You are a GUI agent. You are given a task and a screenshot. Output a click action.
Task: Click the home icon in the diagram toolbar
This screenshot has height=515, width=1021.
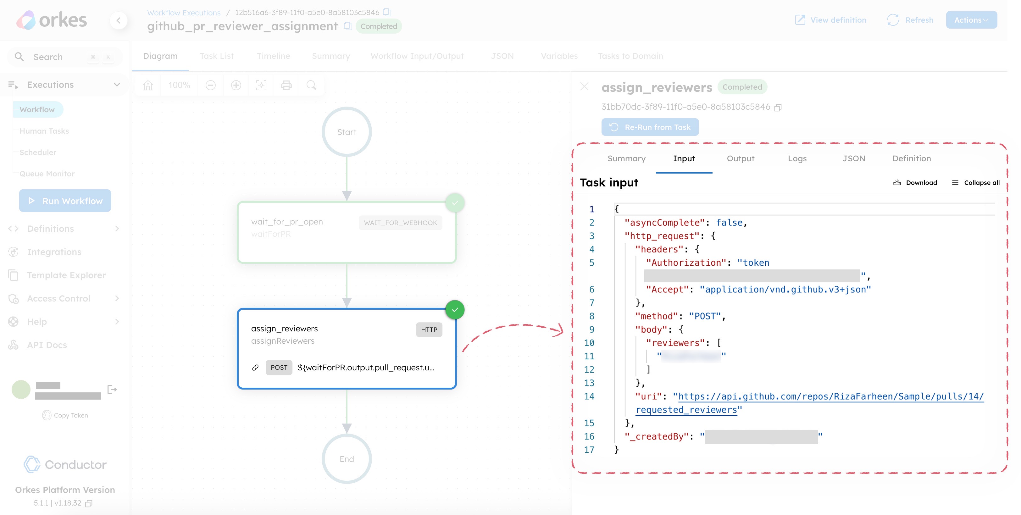[147, 85]
